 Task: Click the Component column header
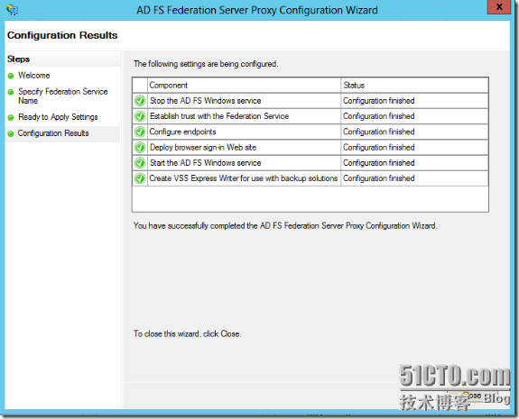(x=244, y=86)
